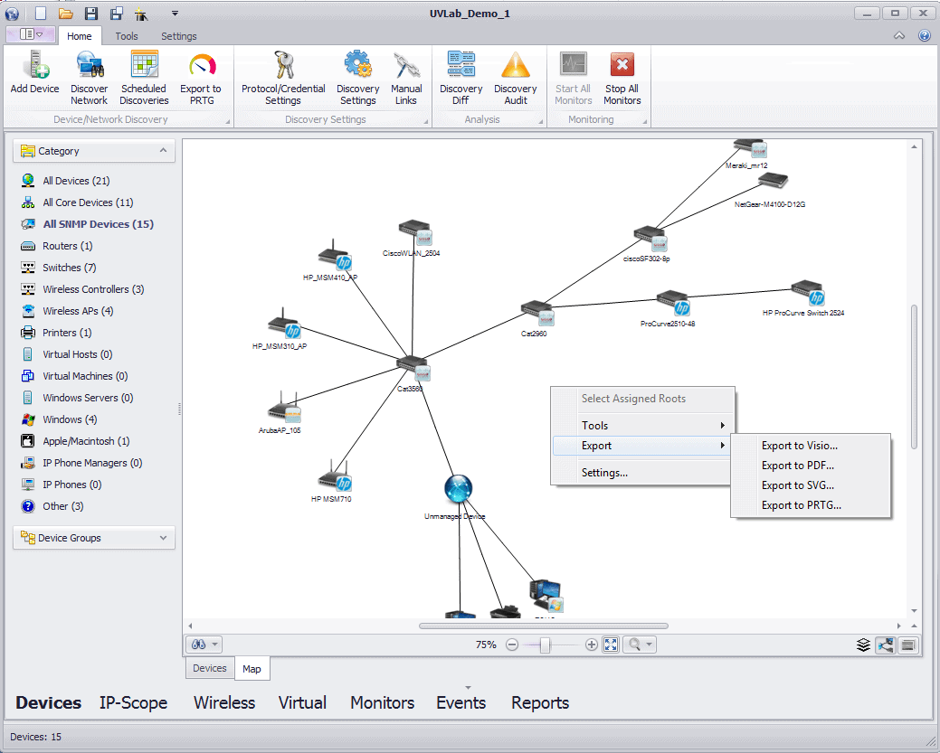The width and height of the screenshot is (940, 753).
Task: Click the layers icon in map toolbar
Action: [863, 645]
